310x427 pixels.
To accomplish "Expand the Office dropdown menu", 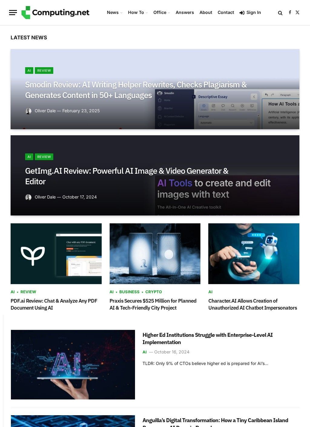I will click(161, 12).
